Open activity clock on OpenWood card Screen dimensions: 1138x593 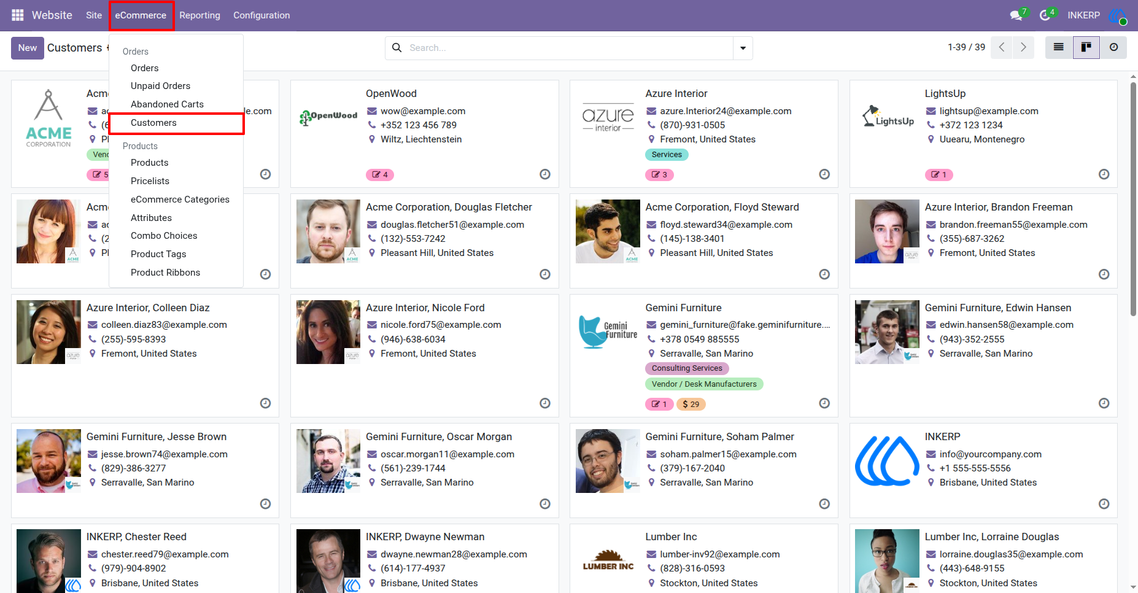(x=545, y=174)
